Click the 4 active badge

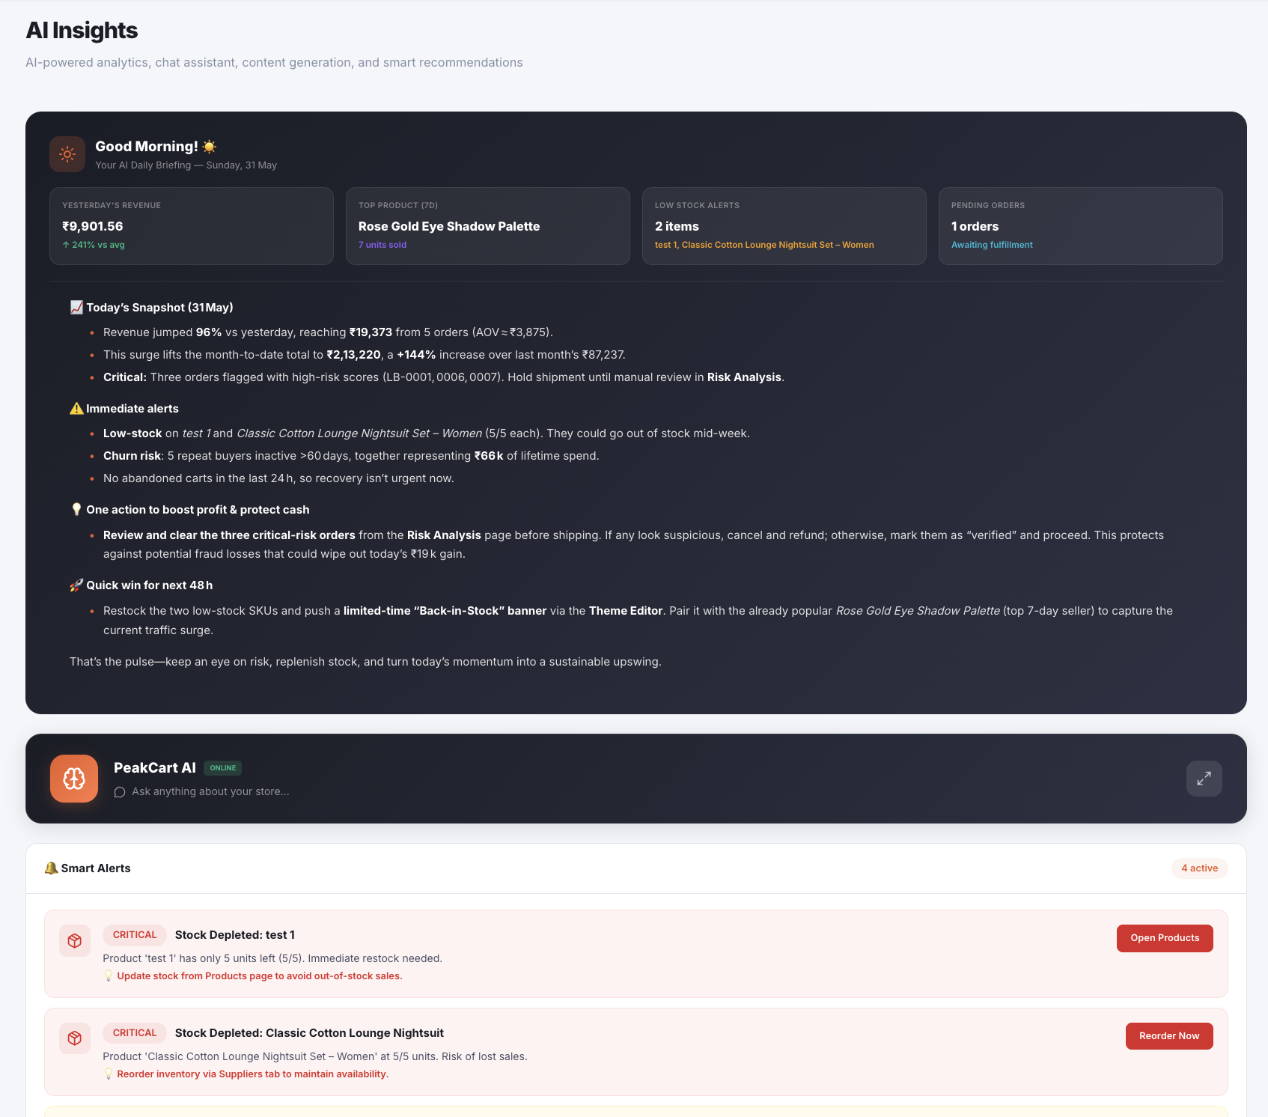(1199, 868)
